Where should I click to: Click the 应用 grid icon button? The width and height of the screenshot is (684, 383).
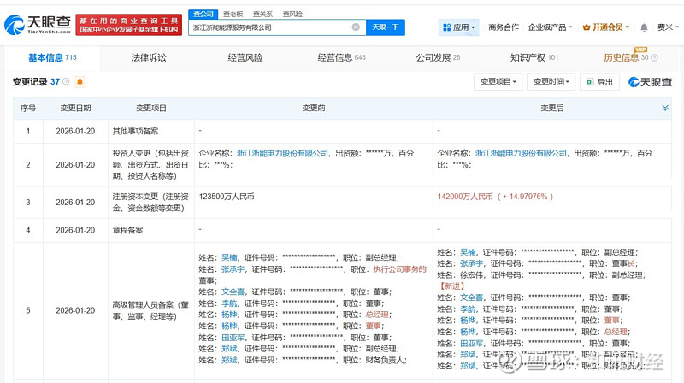[458, 27]
